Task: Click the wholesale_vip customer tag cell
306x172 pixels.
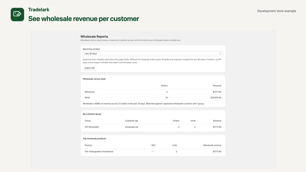Action: [x=132, y=127]
